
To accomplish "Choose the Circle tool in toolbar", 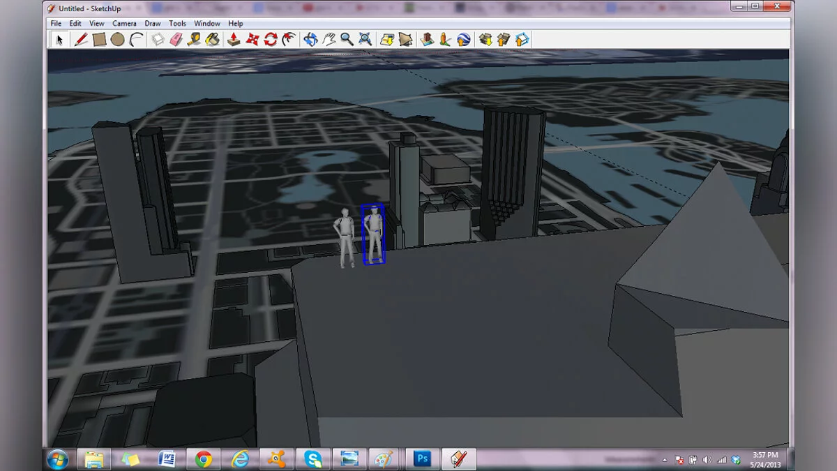I will coord(117,40).
